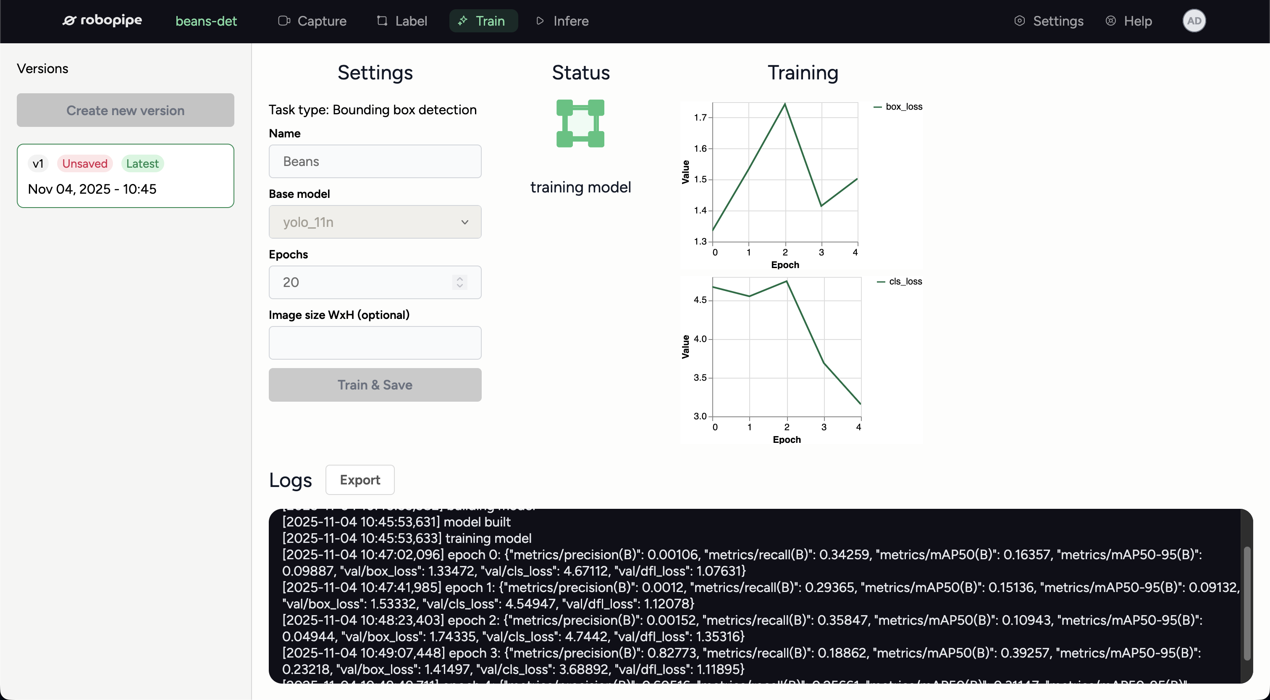
Task: Click inside the Name field showing Beans
Action: point(375,161)
